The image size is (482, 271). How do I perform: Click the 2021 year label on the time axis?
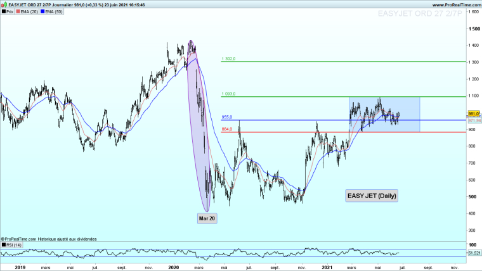pos(327,267)
